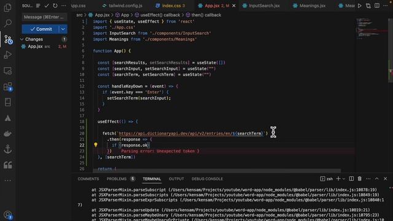Split the editor to the right
This screenshot has height=221, width=393.
tap(376, 6)
